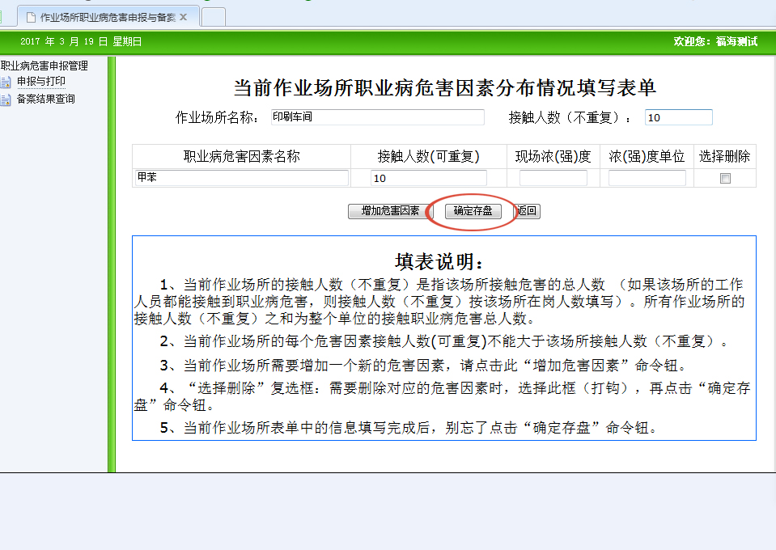The image size is (776, 550).
Task: Switch to the 作业场所职业病危害申报与备案 tab
Action: pyautogui.click(x=107, y=17)
